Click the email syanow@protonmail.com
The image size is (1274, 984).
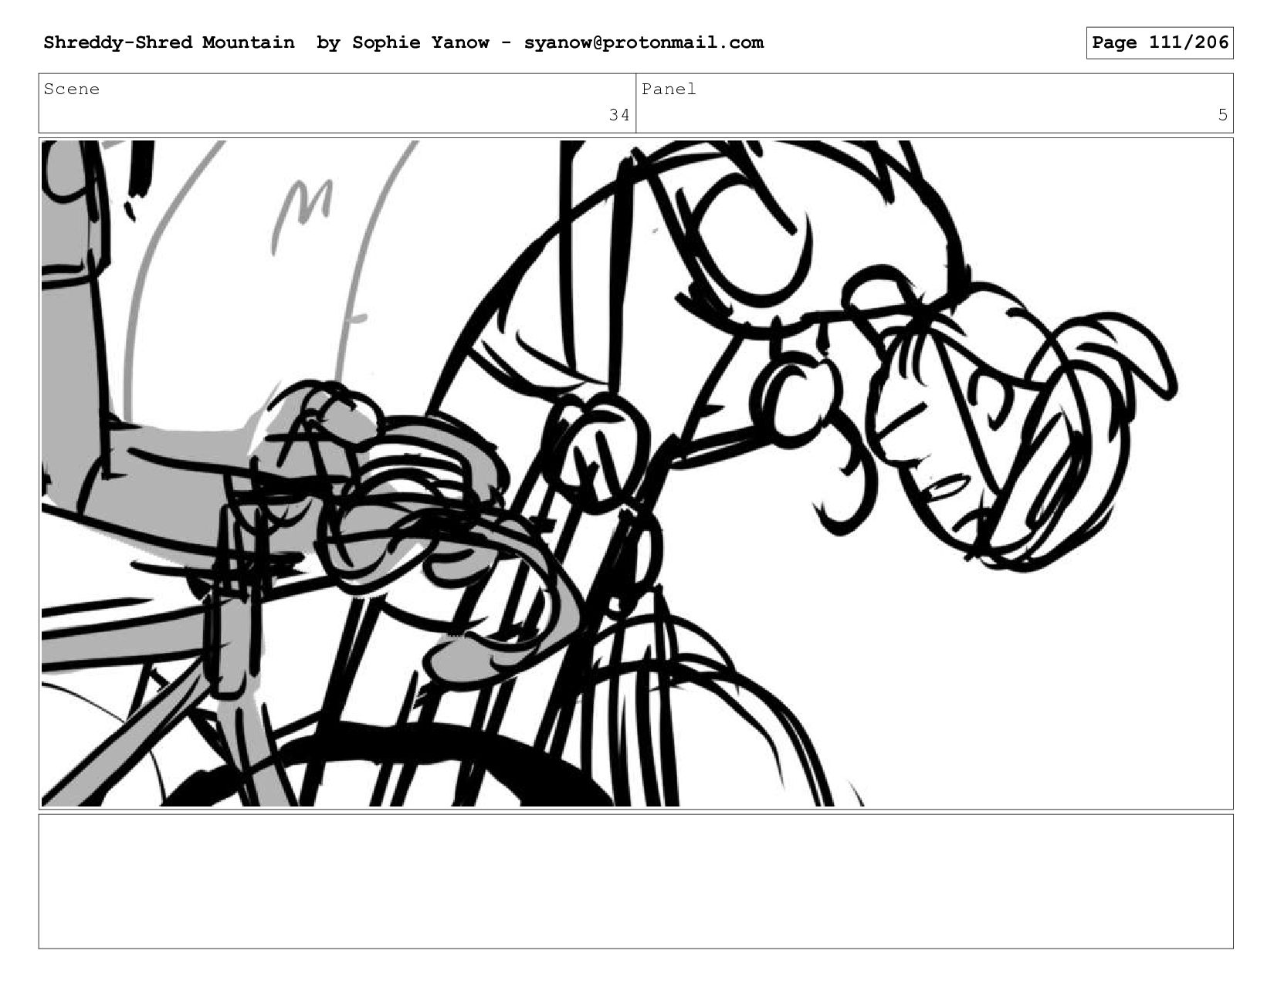point(643,42)
